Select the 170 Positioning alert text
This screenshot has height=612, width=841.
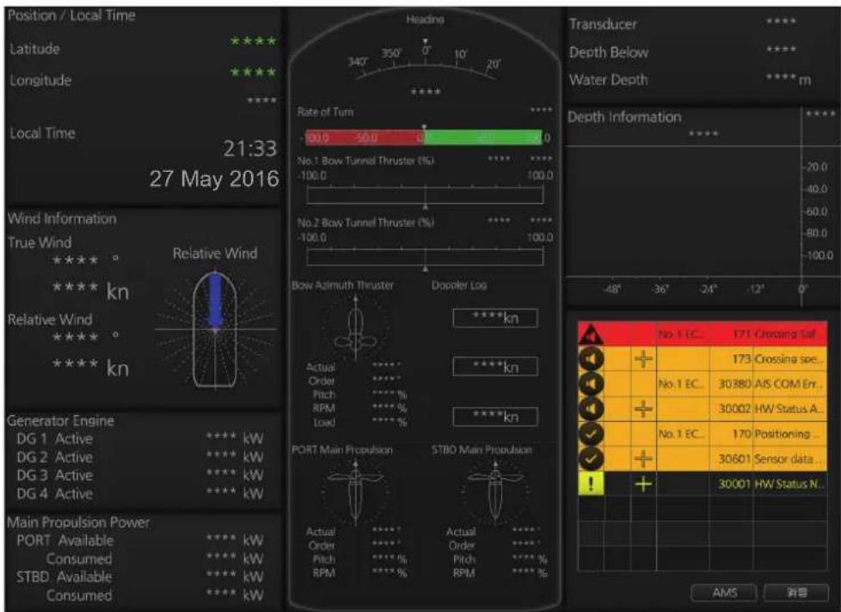coord(776,433)
